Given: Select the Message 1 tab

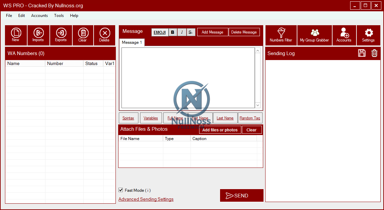Looking at the screenshot, I should [x=132, y=42].
